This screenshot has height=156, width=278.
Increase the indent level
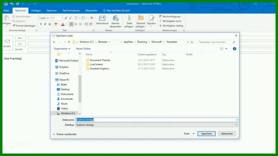tap(91, 24)
